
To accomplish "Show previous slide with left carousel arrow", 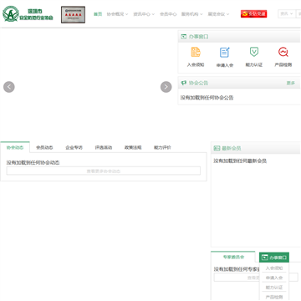I will 9,87.
